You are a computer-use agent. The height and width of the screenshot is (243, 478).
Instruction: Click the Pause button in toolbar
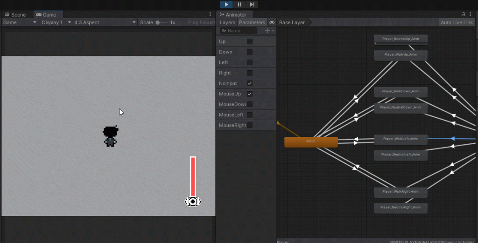tap(239, 4)
